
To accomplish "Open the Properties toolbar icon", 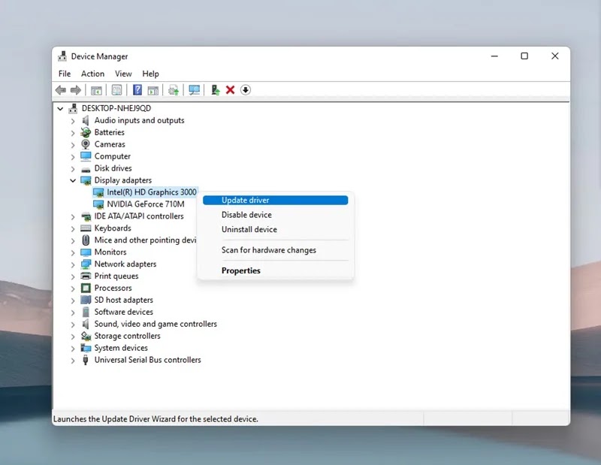I will coord(116,90).
